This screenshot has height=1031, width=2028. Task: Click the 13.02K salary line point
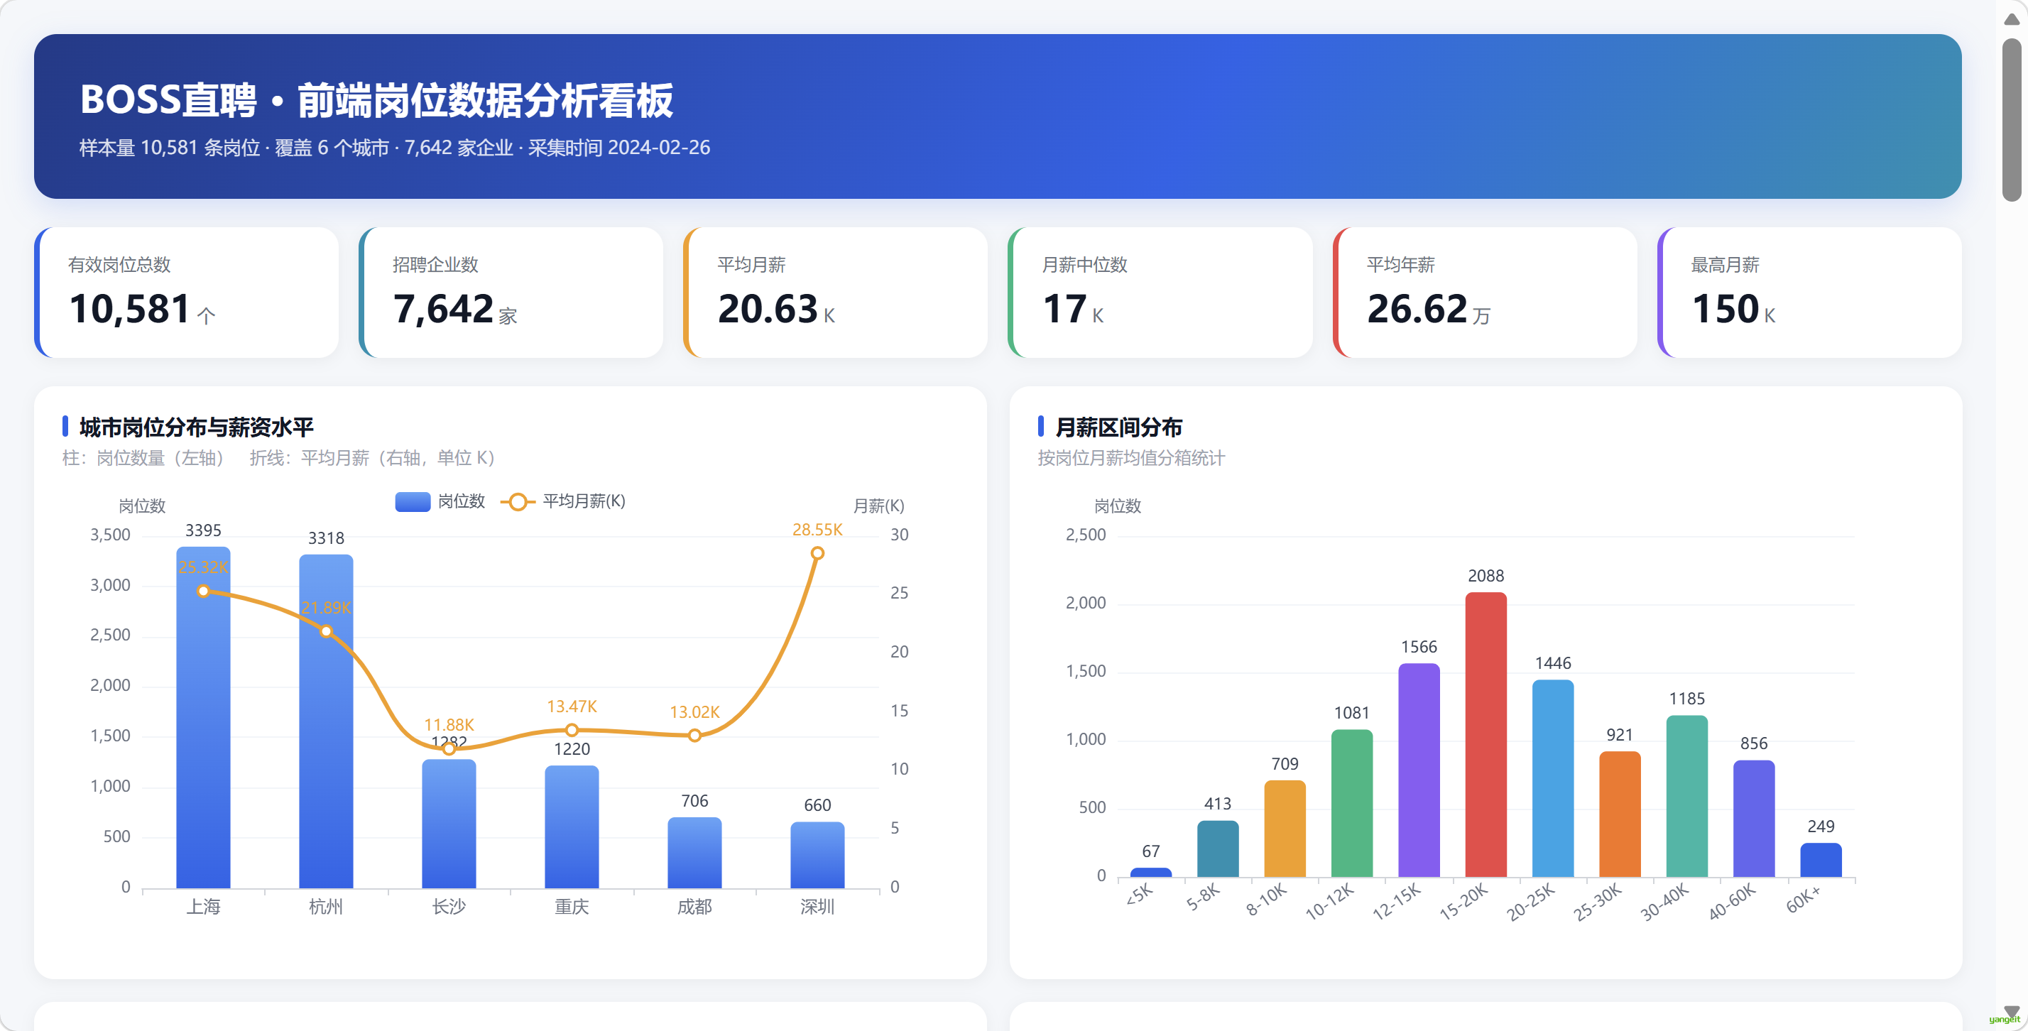click(x=694, y=735)
